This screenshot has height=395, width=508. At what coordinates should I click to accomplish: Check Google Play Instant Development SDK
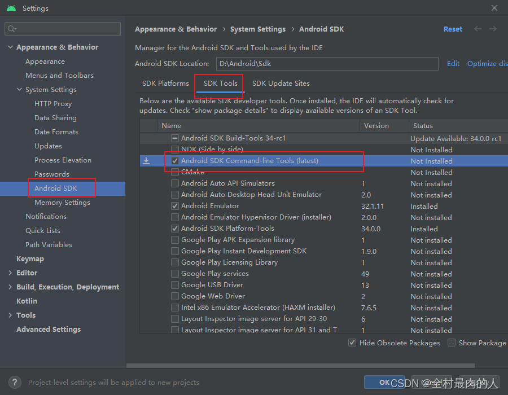point(175,251)
